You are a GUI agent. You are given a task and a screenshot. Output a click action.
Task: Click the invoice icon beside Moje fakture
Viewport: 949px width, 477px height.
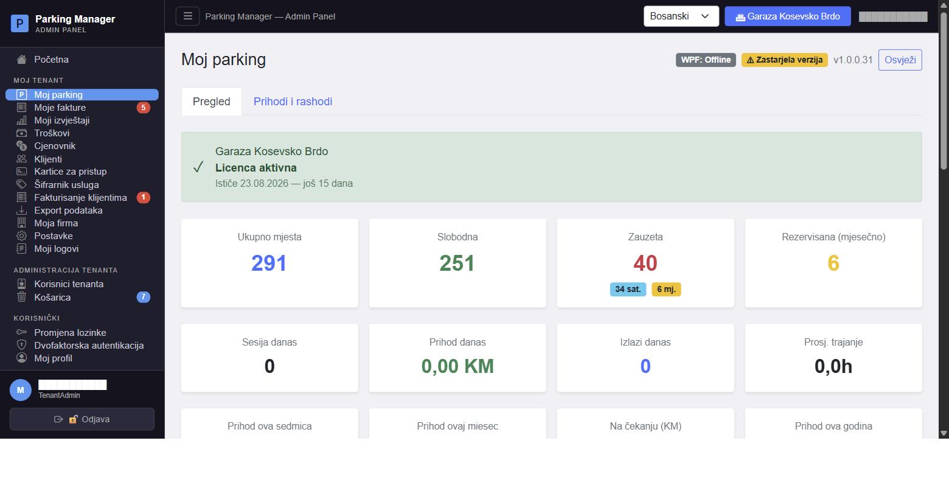(22, 108)
